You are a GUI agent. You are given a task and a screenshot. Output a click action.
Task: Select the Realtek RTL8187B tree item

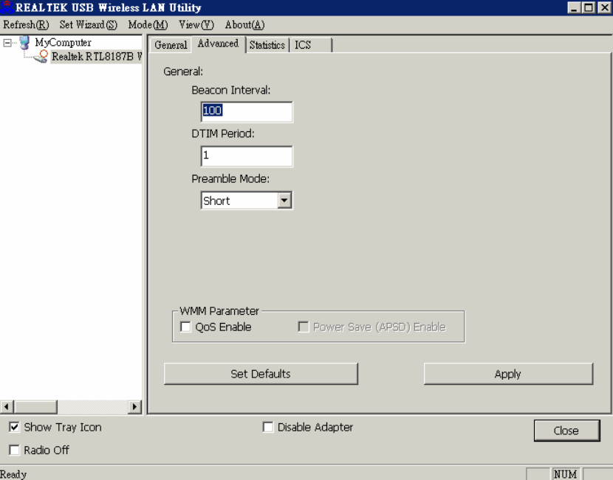point(97,57)
